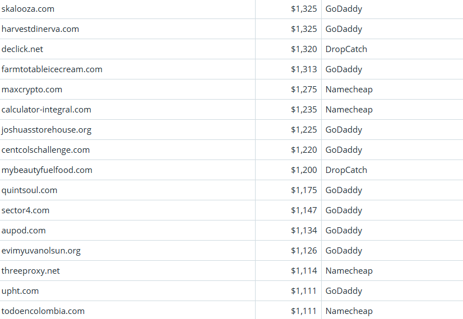Open the aupod.com domain listing
The width and height of the screenshot is (463, 319).
coord(24,231)
